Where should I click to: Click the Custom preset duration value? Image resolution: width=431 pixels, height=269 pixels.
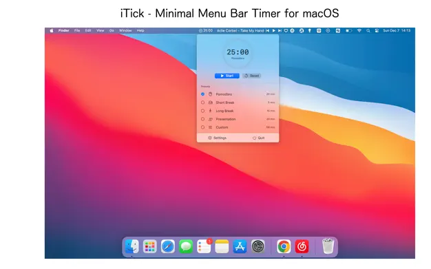click(x=271, y=127)
